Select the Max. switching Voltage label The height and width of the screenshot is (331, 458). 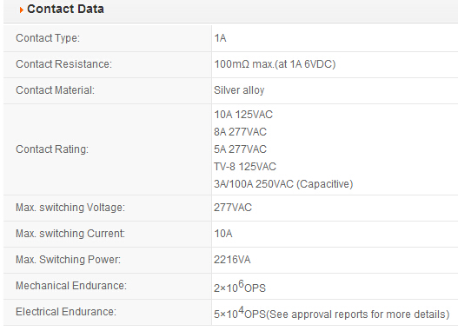point(70,208)
